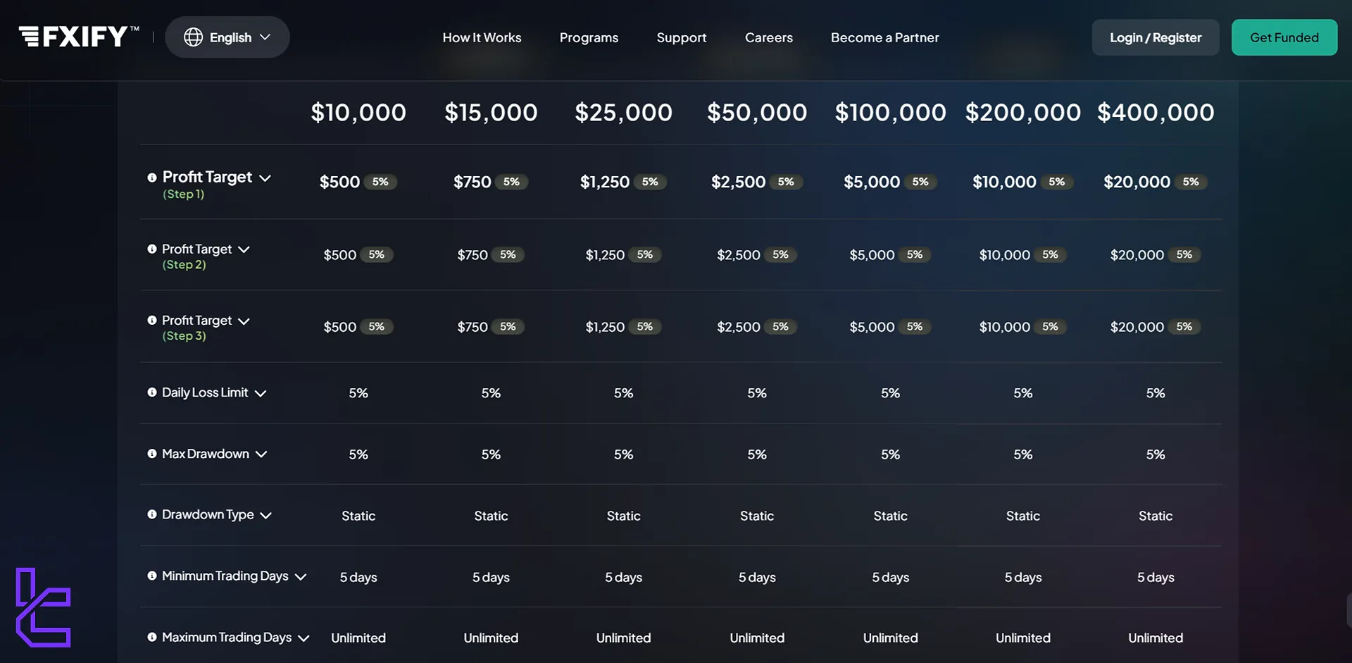The image size is (1352, 663).
Task: Click the purple watermark logo at bottom left
Action: [44, 607]
